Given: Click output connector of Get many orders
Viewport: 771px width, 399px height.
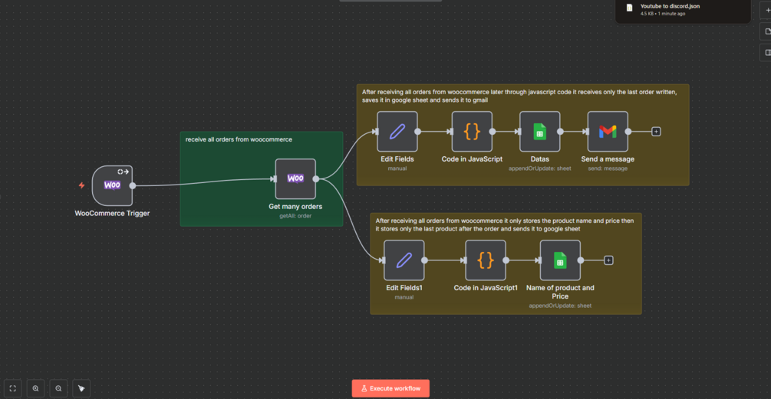Looking at the screenshot, I should point(315,178).
